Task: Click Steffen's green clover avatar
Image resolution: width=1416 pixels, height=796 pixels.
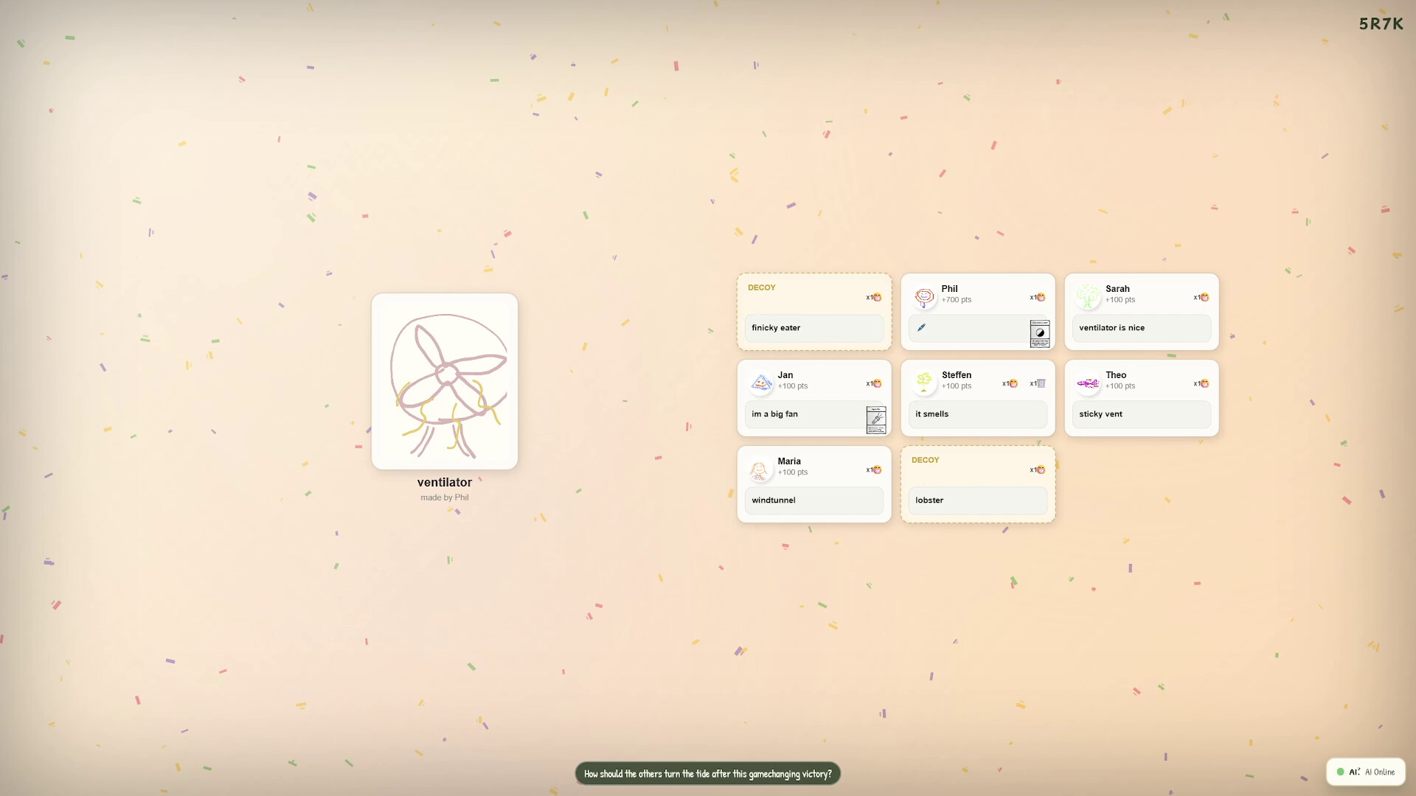Action: 924,382
